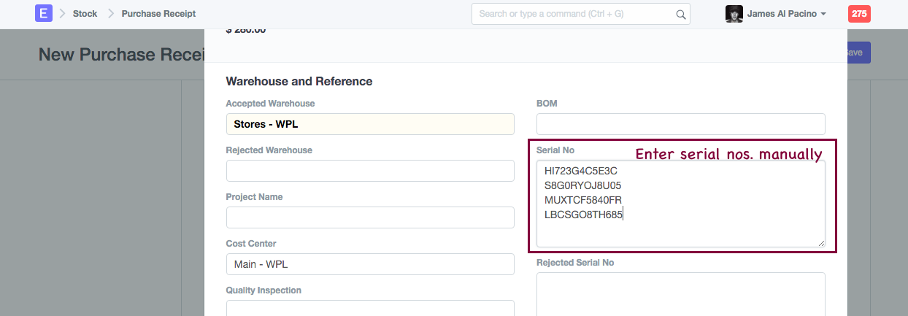The width and height of the screenshot is (908, 316).
Task: Click the Rejected Serial No text area
Action: click(x=680, y=294)
